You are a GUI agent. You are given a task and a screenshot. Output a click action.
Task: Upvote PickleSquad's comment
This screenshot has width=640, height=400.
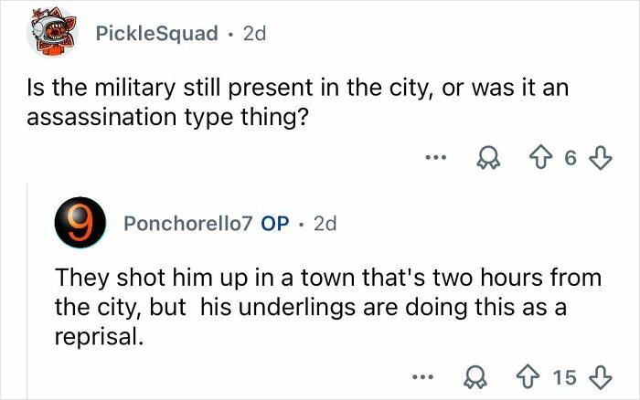click(546, 159)
